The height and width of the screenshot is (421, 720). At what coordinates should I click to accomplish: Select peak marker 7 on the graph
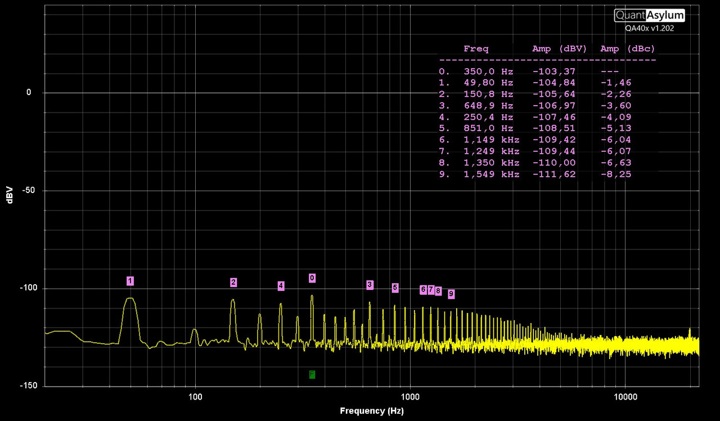(431, 290)
